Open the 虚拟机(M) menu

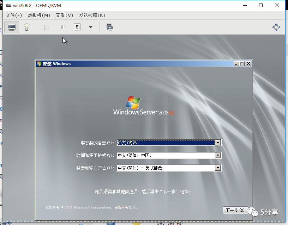(39, 15)
